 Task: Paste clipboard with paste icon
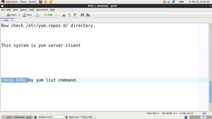point(75,15)
